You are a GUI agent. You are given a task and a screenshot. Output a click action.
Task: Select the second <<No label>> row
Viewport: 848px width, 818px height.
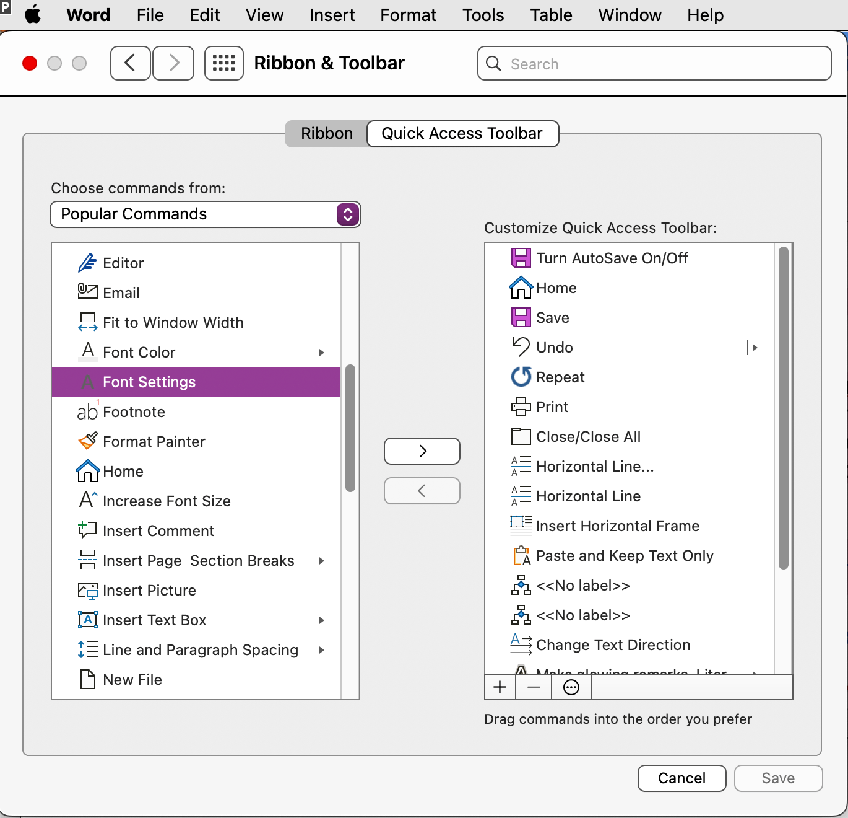coord(630,615)
